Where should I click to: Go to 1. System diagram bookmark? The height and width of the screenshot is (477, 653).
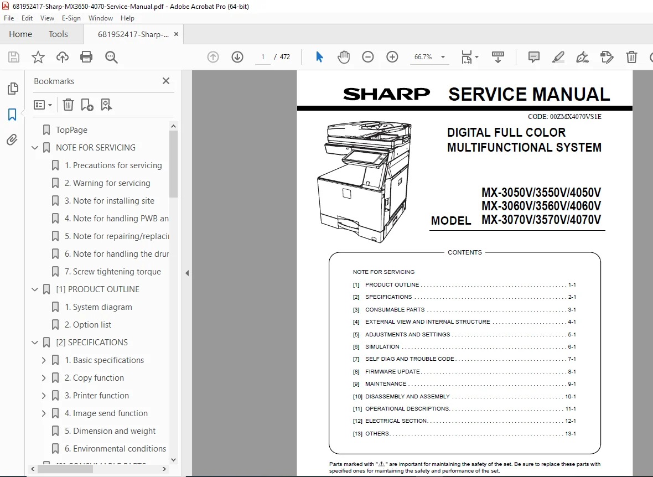tap(99, 307)
